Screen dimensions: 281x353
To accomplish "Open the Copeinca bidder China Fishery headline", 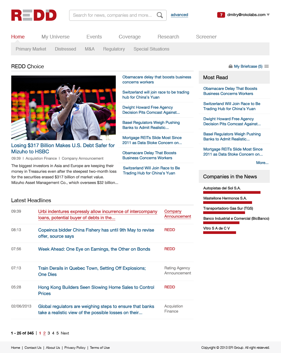I will click(96, 233).
